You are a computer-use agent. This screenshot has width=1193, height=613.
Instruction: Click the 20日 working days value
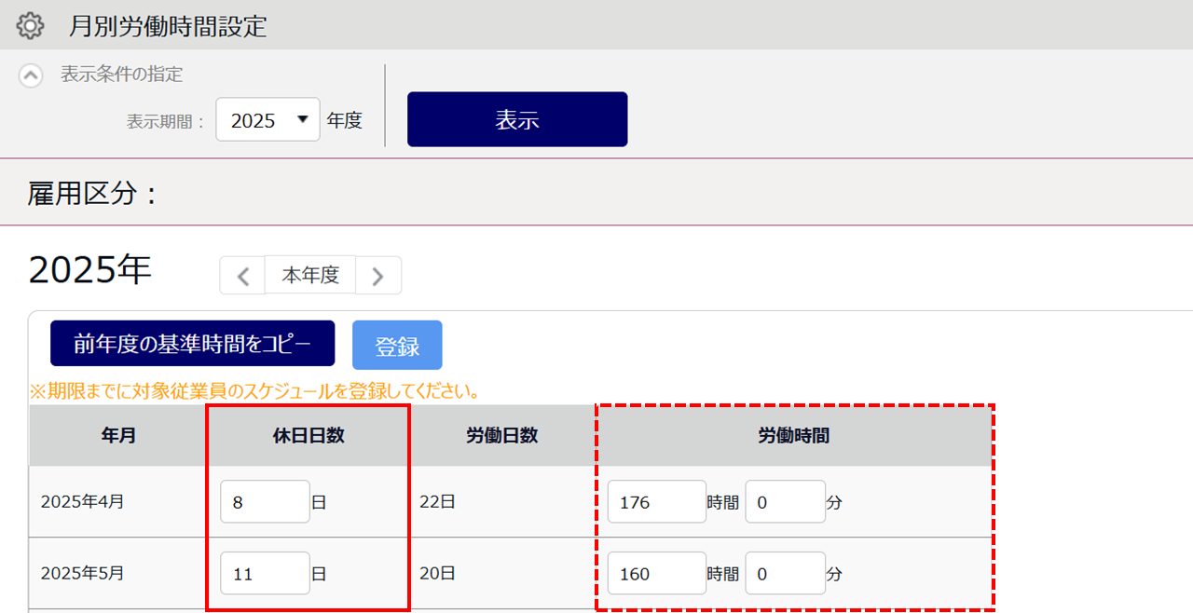(437, 574)
